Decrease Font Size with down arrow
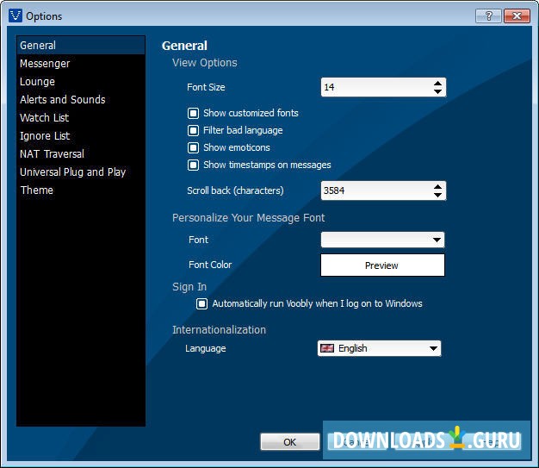This screenshot has height=468, width=539. 437,91
